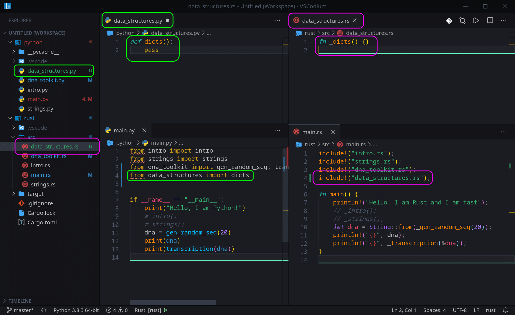Open dna_toolkit.rs in explorer
This screenshot has width=515, height=315.
point(49,156)
